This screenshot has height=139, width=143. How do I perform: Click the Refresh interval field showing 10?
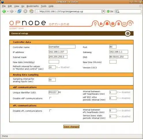click(x=52, y=67)
